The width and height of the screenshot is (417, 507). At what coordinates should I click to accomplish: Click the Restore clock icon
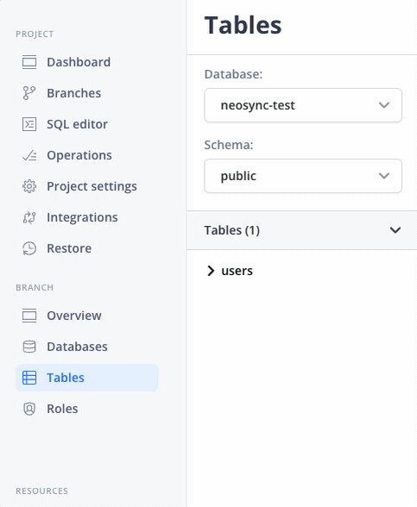point(29,248)
